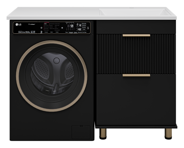This screenshot has width=184, height=148.
Task: Click the faucet hole on the white sink
Action: 131,8
